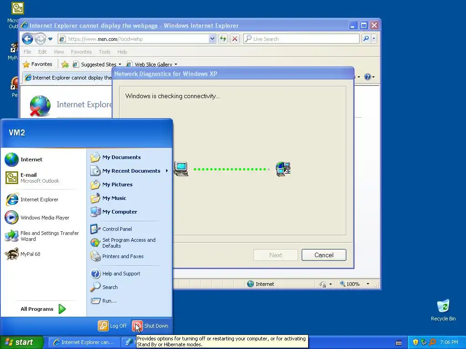Click the network connection tray icon
The height and width of the screenshot is (349, 466).
(x=424, y=342)
